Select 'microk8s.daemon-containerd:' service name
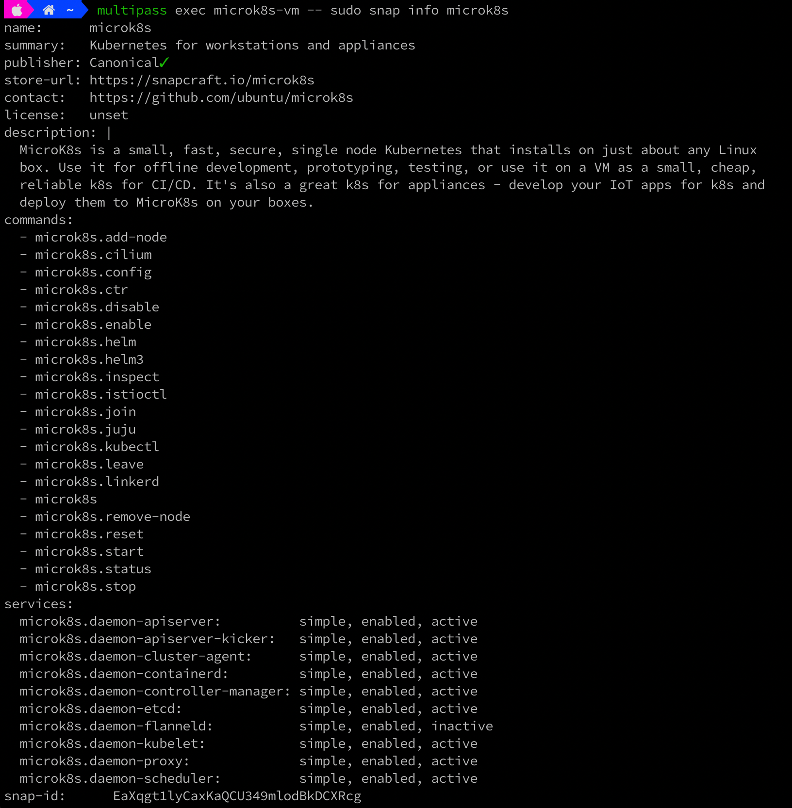Screen dimensions: 792x808 (124, 674)
